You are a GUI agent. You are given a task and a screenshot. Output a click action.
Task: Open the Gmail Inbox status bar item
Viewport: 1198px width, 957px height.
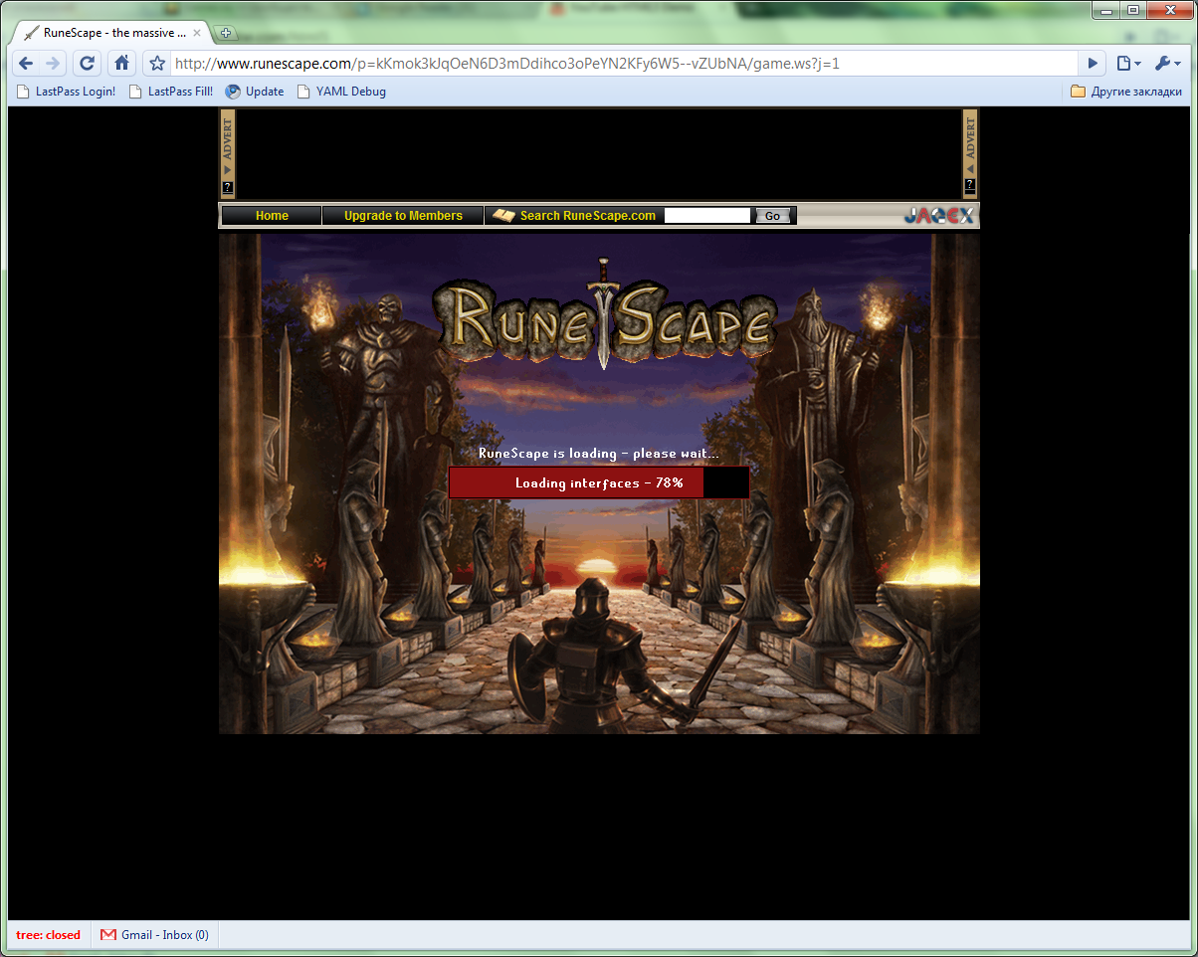pyautogui.click(x=155, y=935)
